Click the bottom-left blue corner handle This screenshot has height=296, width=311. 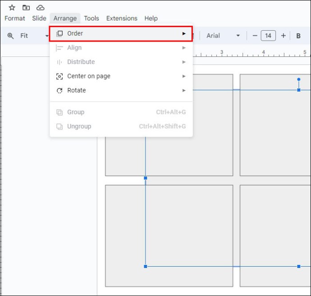[x=146, y=266]
